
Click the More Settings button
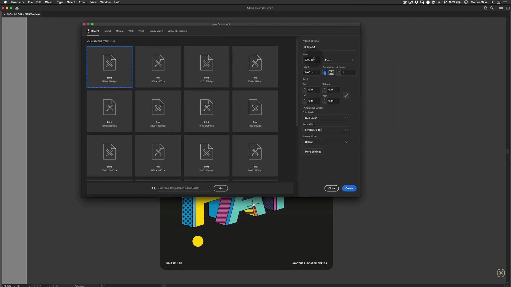point(313,152)
